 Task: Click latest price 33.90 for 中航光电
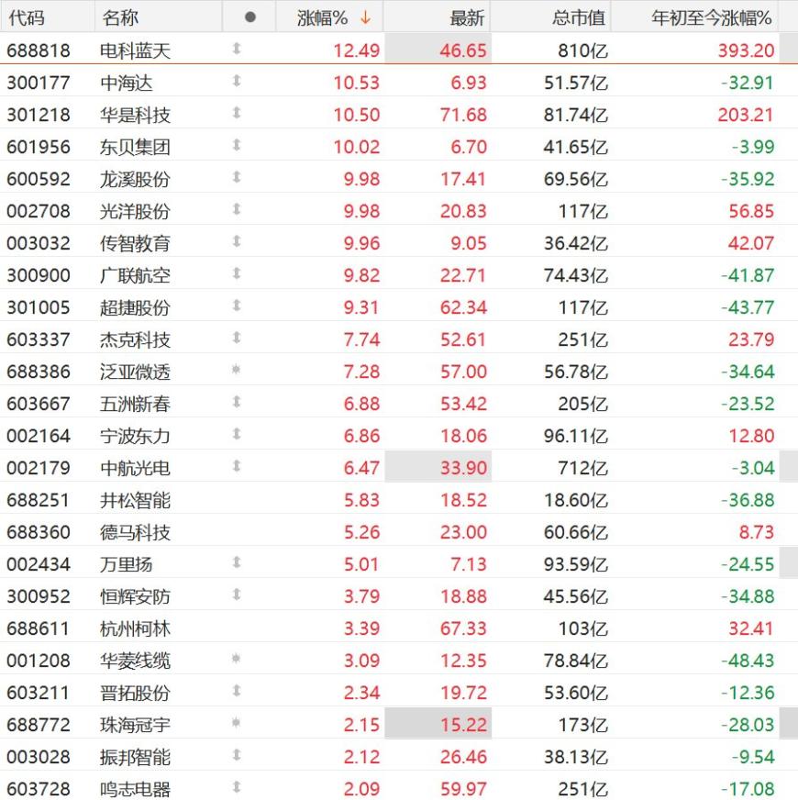[x=463, y=469]
